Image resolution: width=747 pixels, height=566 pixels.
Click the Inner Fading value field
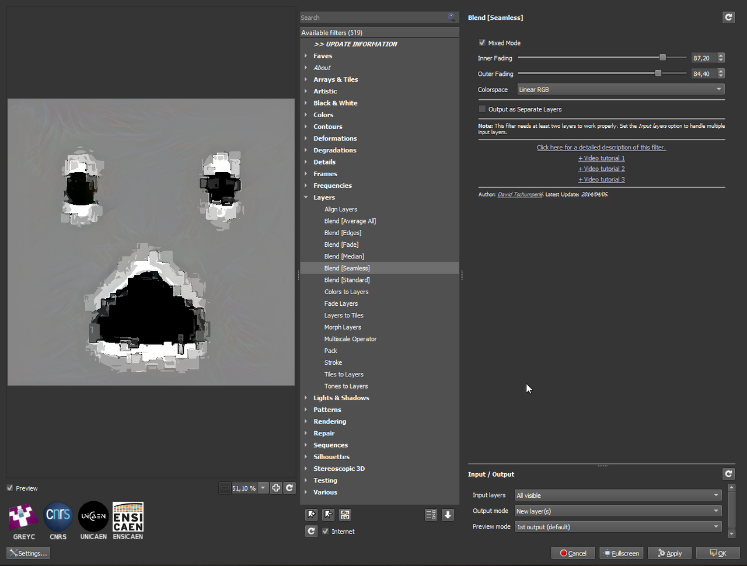[x=704, y=58]
